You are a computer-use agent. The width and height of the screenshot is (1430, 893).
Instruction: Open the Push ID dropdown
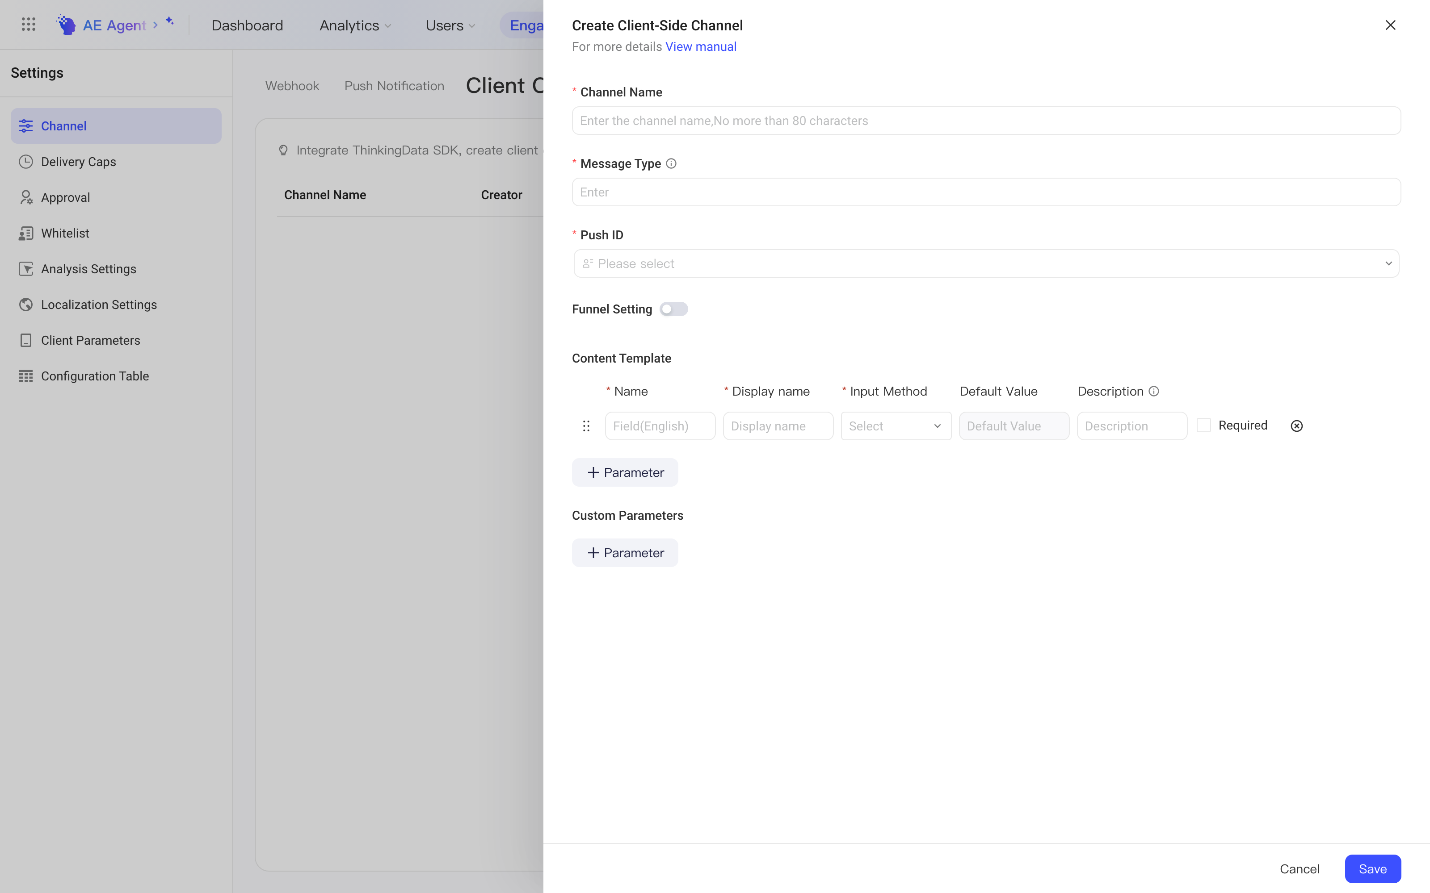point(986,263)
